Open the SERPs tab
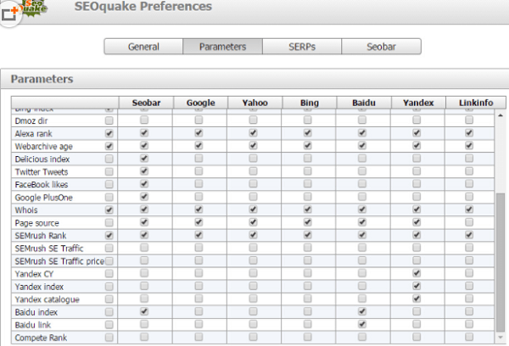 302,47
